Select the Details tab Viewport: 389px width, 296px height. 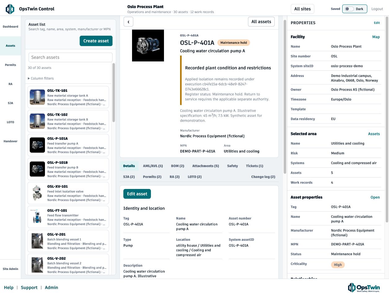tap(129, 166)
